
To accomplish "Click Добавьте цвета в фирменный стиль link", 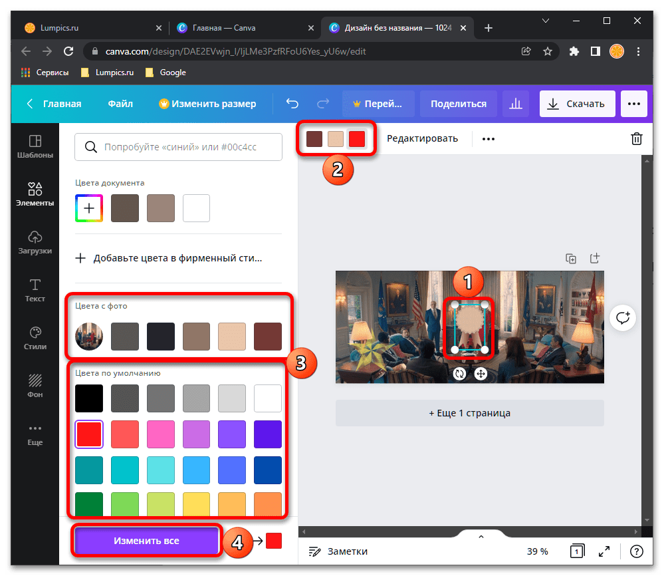I will pos(169,258).
